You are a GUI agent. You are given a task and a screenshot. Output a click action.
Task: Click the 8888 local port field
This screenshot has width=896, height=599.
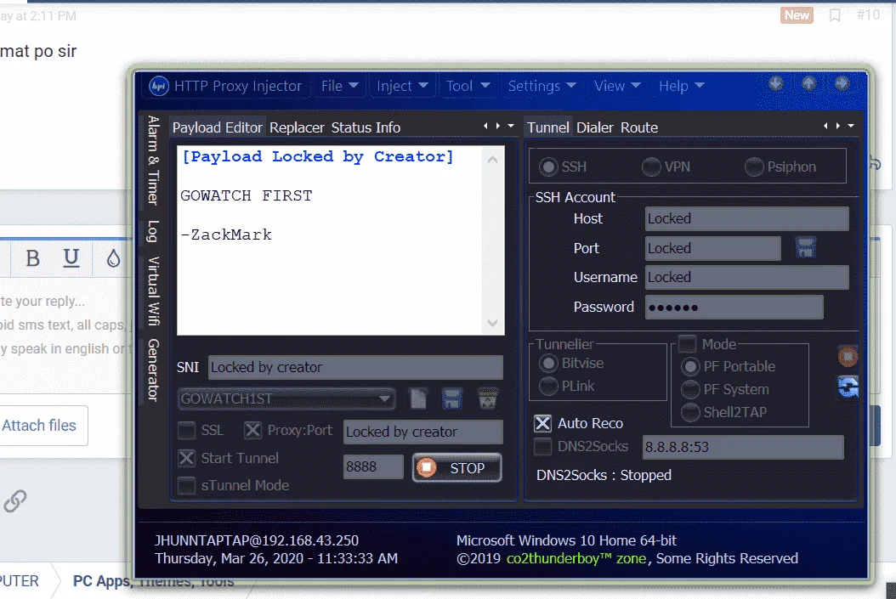point(373,467)
